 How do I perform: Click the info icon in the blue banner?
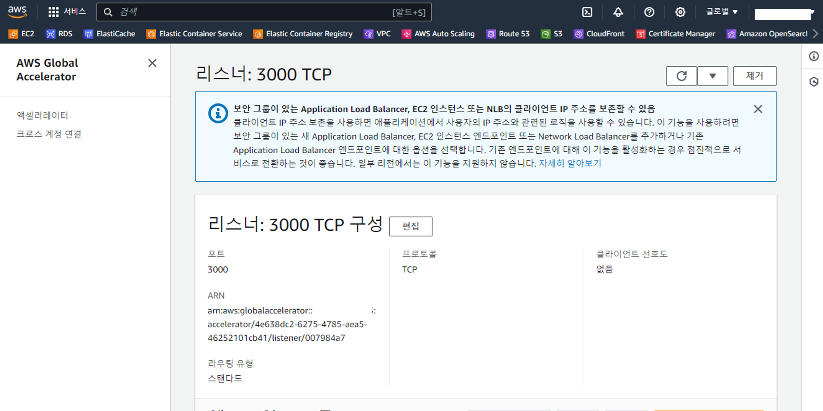218,113
